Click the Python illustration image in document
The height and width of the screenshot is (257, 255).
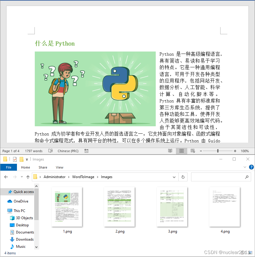95,89
